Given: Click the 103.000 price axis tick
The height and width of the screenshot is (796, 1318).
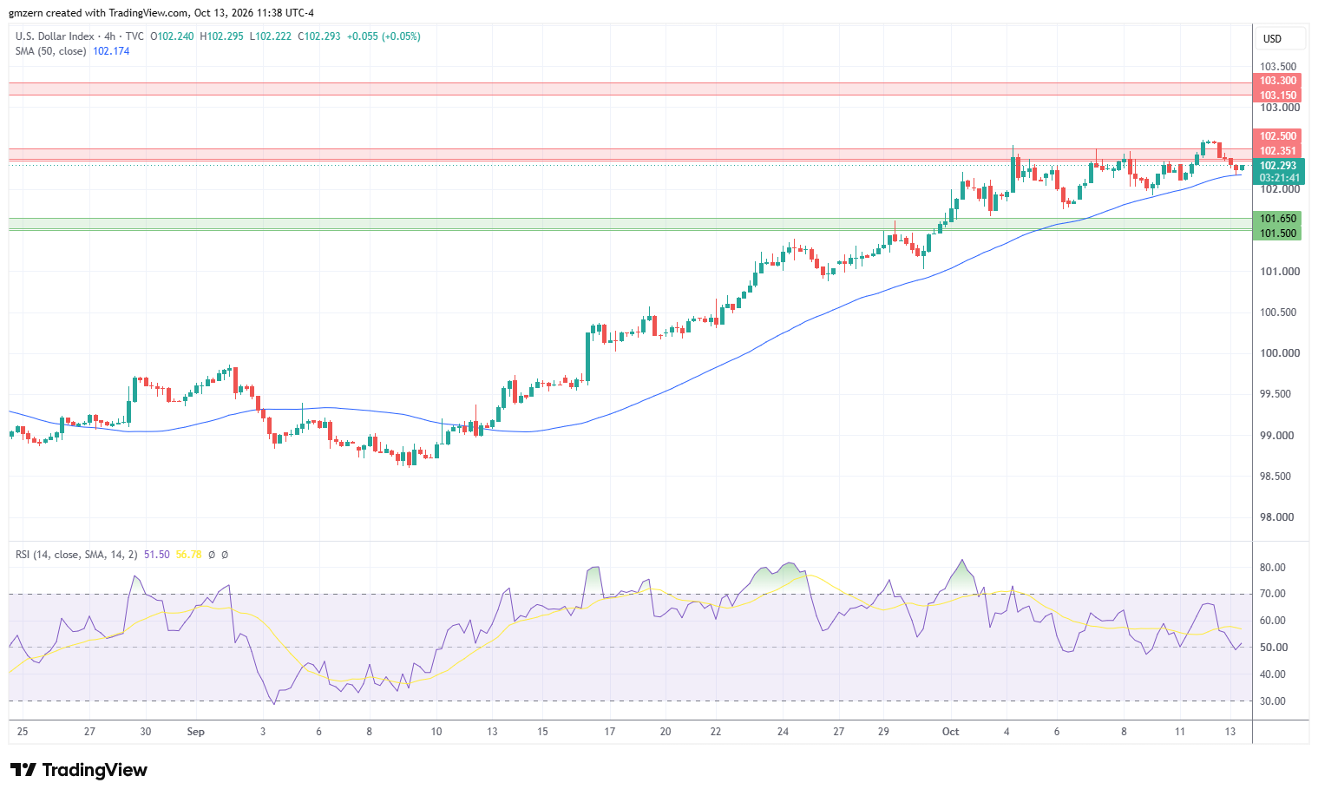Looking at the screenshot, I should 1280,108.
